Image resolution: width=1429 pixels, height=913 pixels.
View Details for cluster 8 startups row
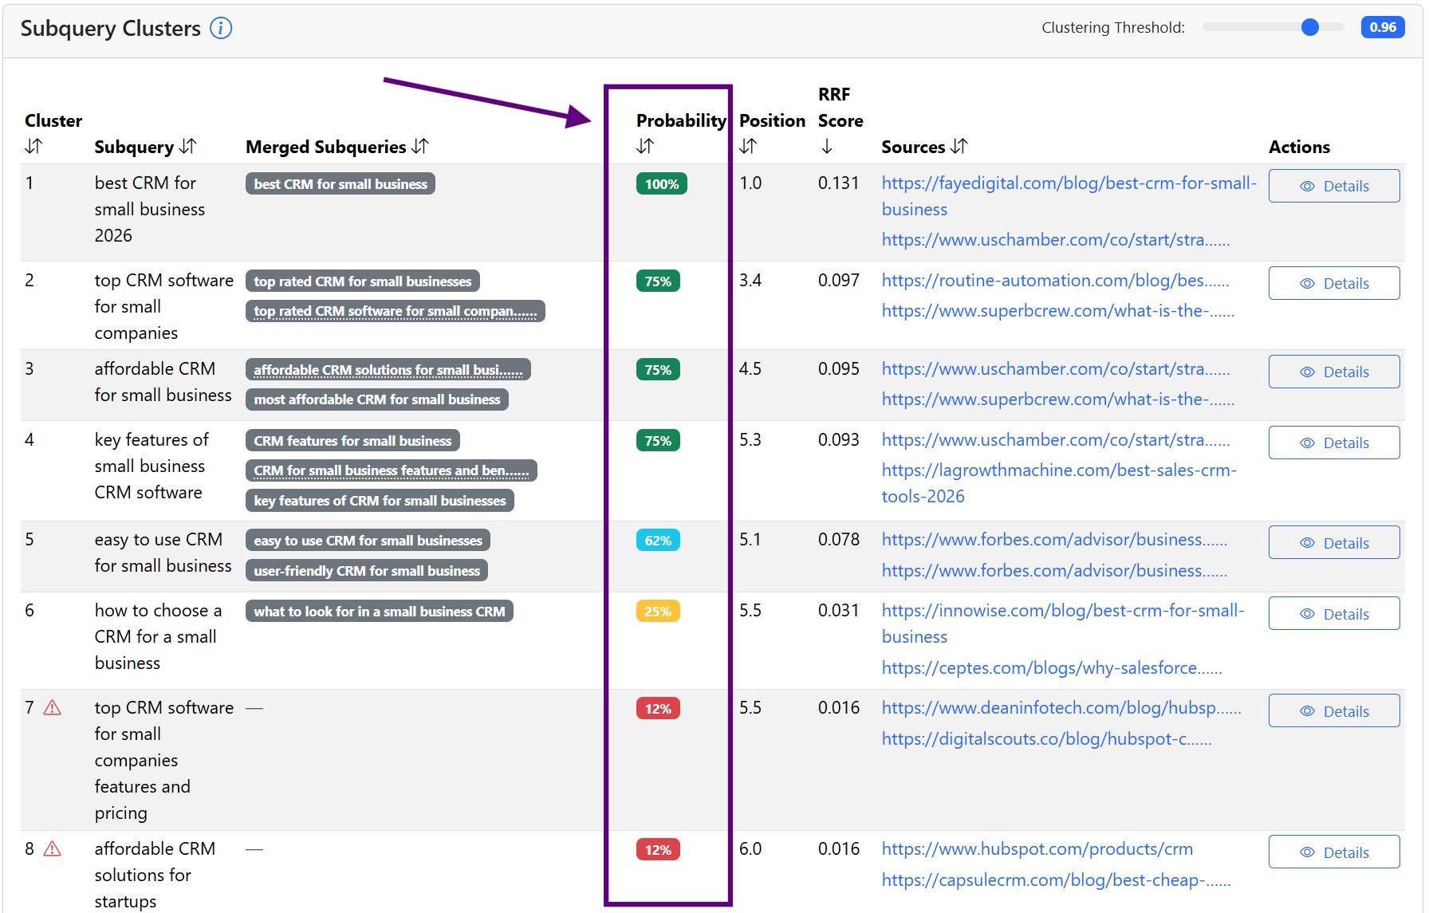(1333, 852)
